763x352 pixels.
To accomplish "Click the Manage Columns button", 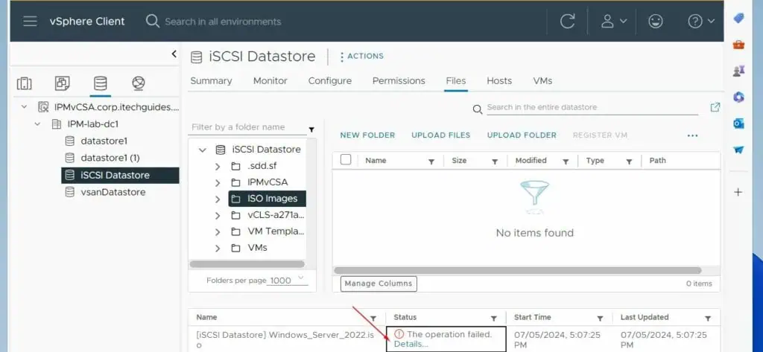I will (x=379, y=284).
